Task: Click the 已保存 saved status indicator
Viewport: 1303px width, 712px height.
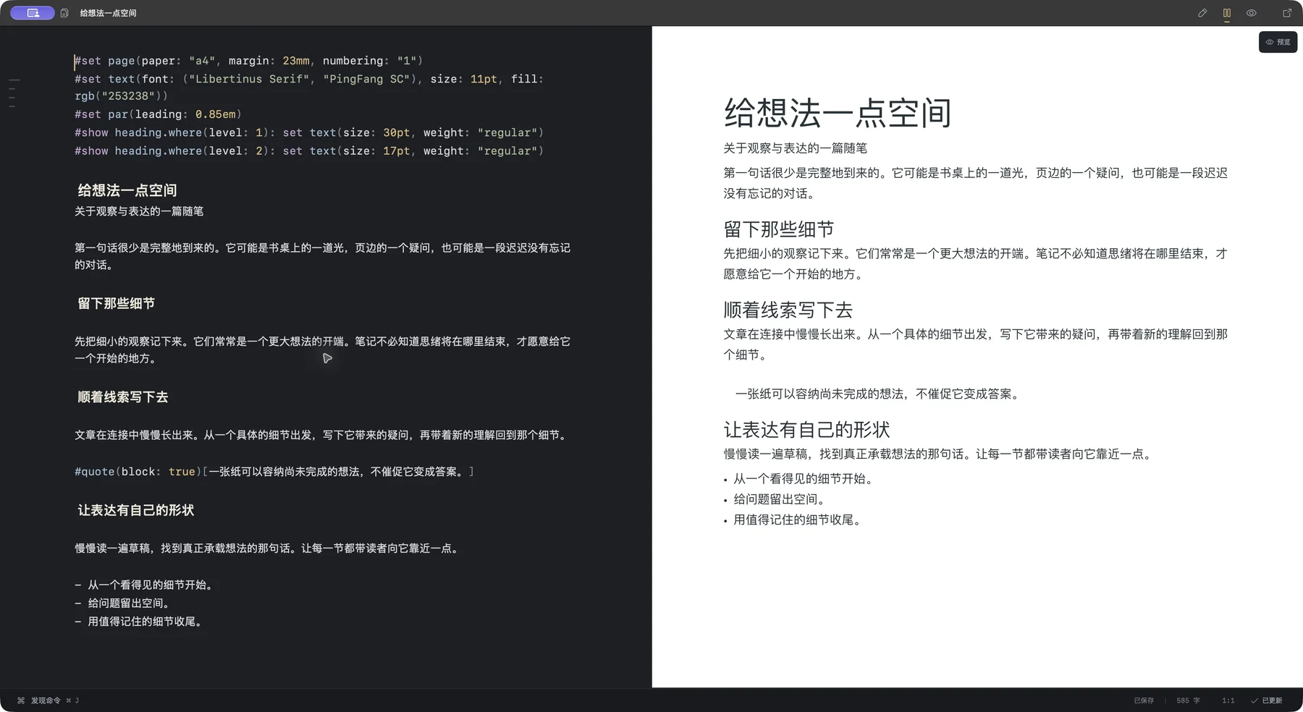Action: [x=1144, y=700]
